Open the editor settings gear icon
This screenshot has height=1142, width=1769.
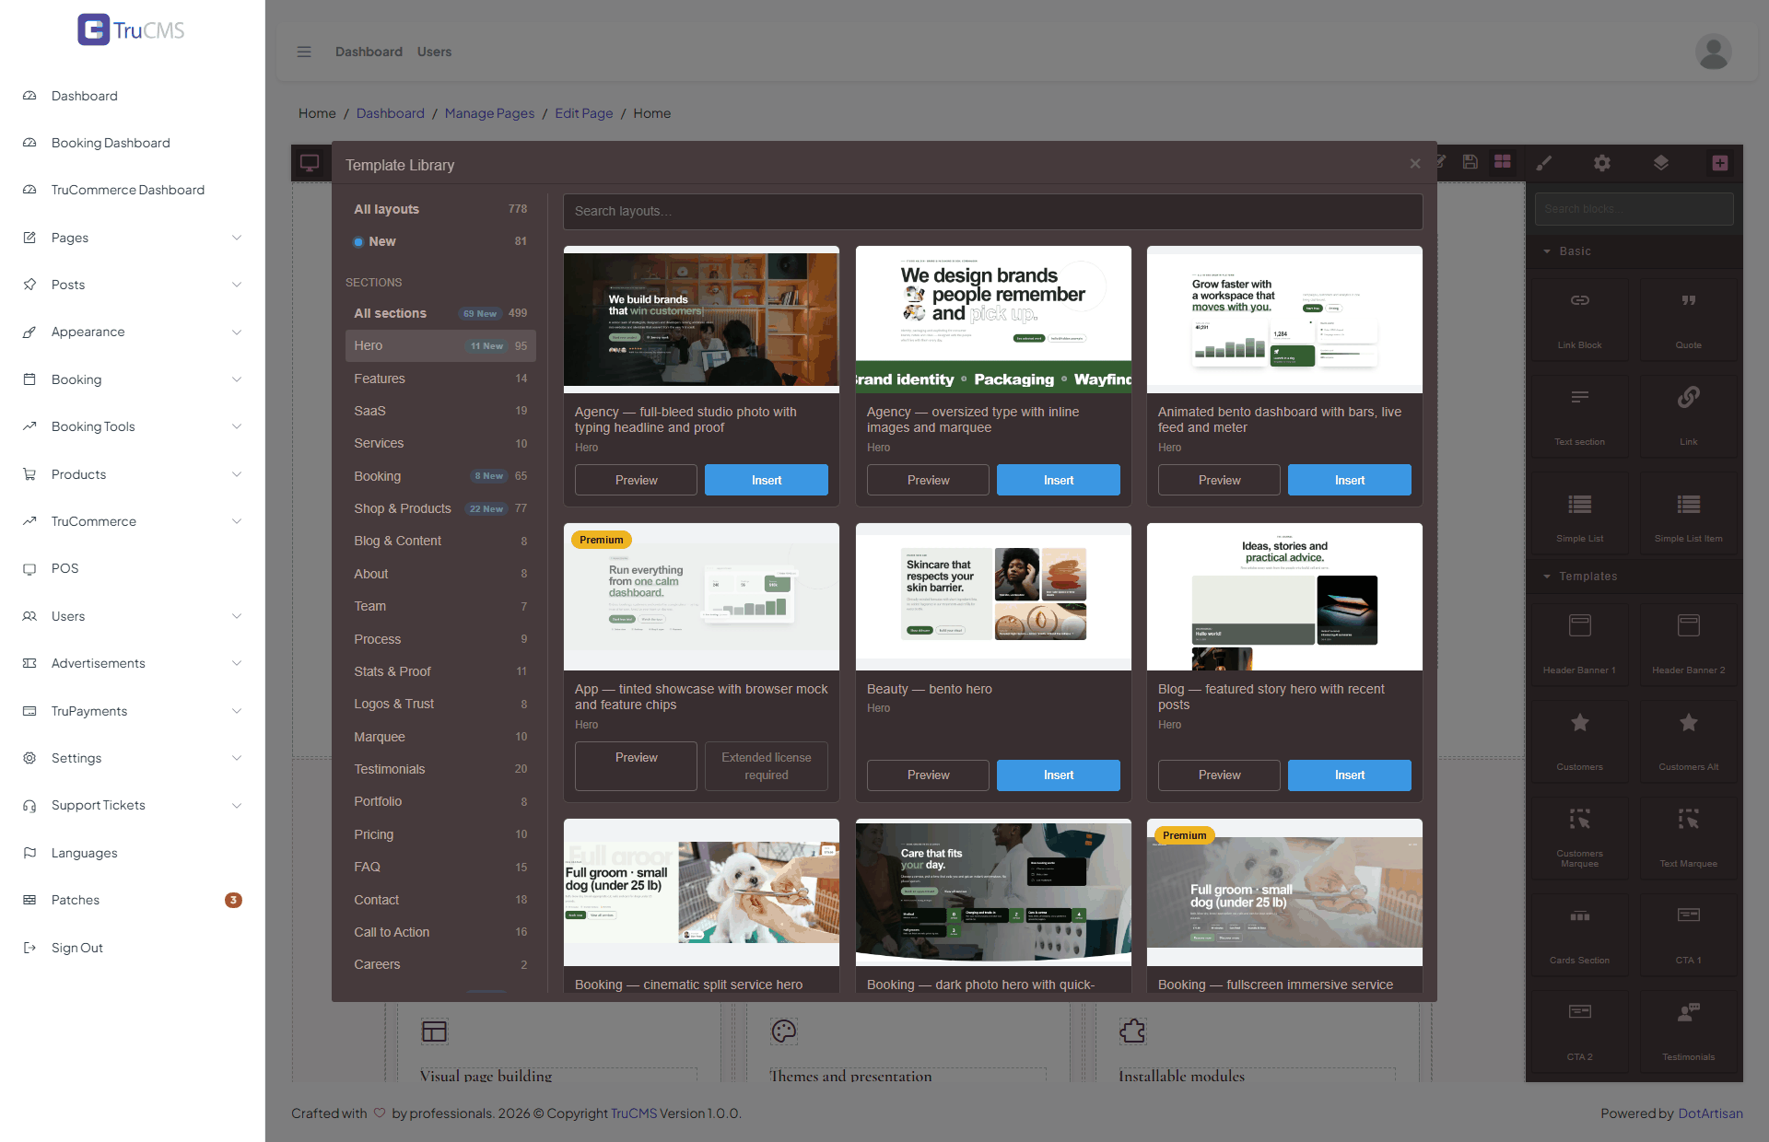coord(1602,163)
